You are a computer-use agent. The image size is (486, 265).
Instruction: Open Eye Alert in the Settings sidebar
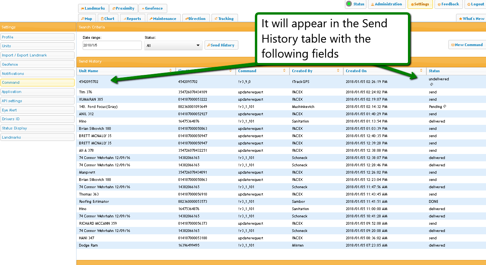click(x=37, y=110)
